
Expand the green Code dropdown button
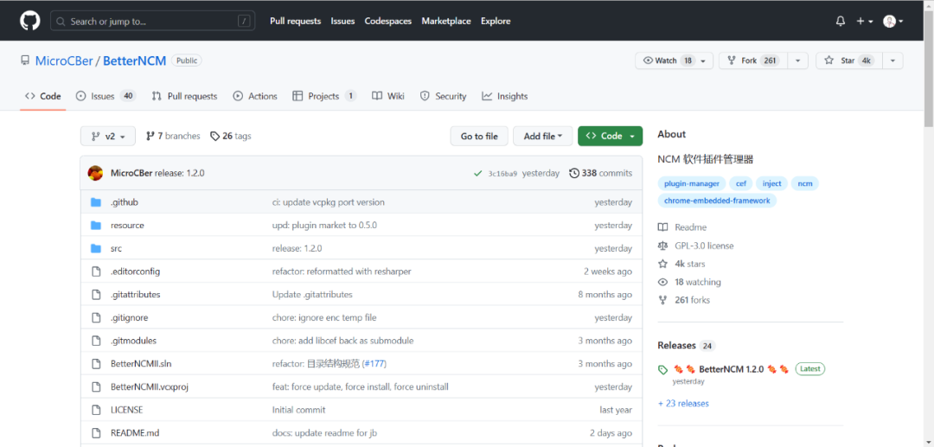click(x=610, y=136)
